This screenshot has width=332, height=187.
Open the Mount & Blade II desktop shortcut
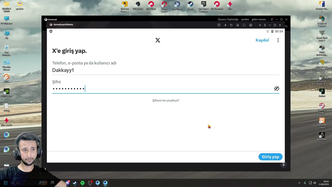pyautogui.click(x=322, y=79)
